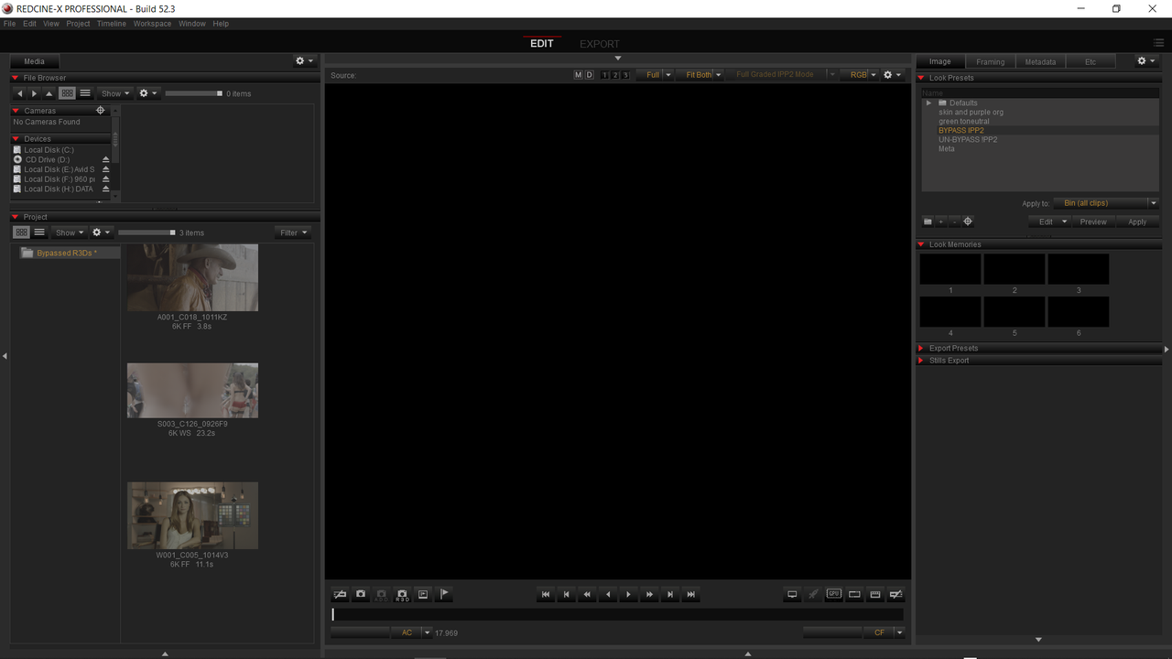Switch Project panel to grid view
The width and height of the screenshot is (1172, 659).
click(x=22, y=232)
